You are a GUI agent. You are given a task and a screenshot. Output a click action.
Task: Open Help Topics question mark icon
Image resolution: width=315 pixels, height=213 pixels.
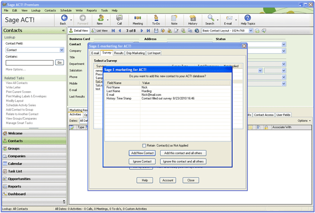(247, 18)
